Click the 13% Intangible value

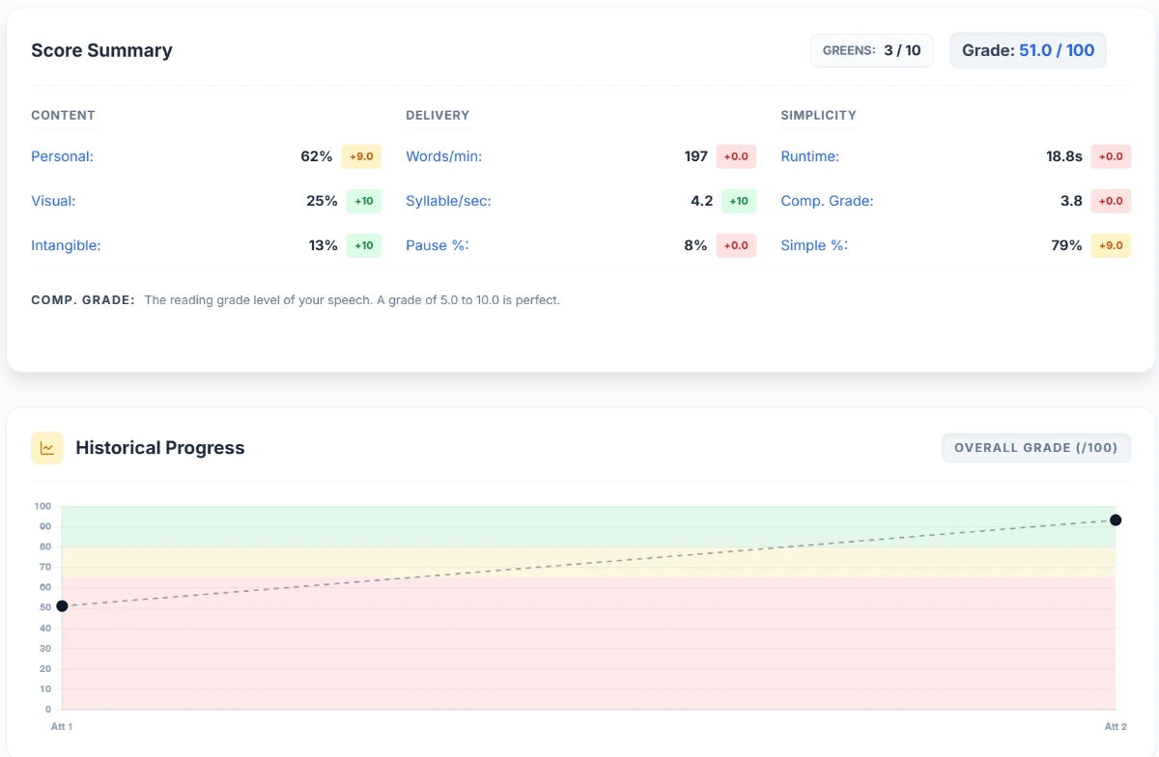324,245
